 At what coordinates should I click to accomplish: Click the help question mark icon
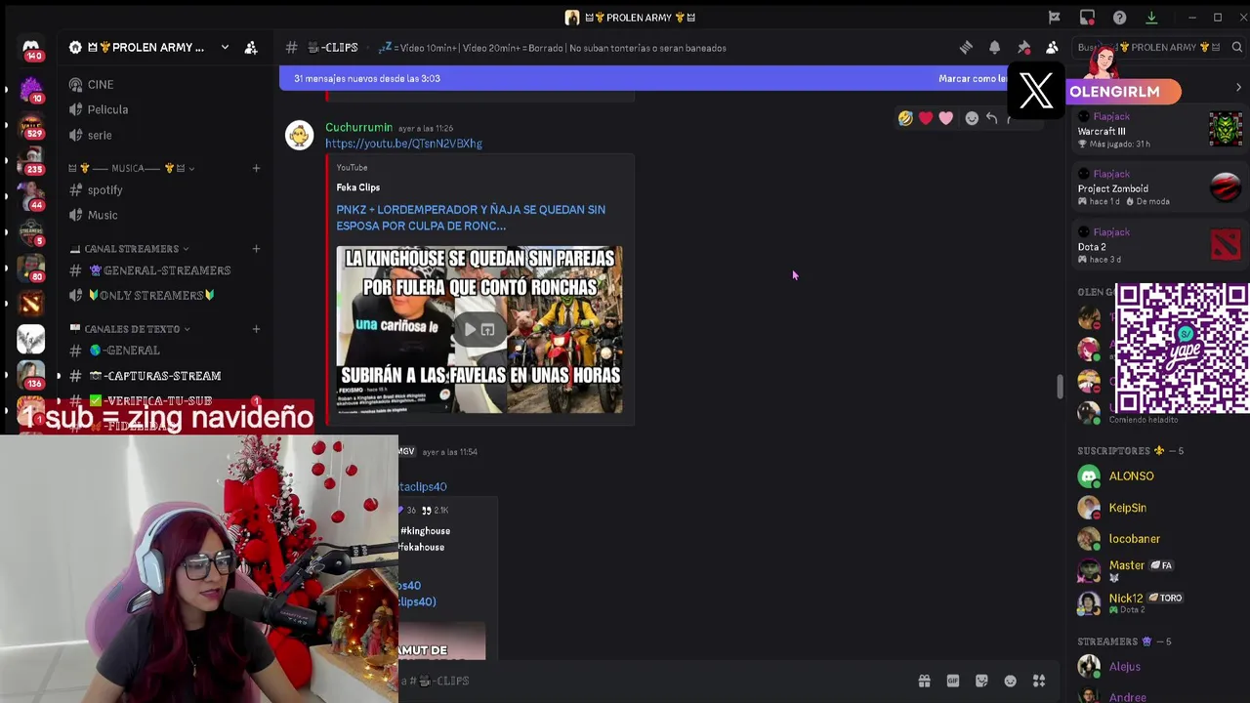click(1119, 18)
